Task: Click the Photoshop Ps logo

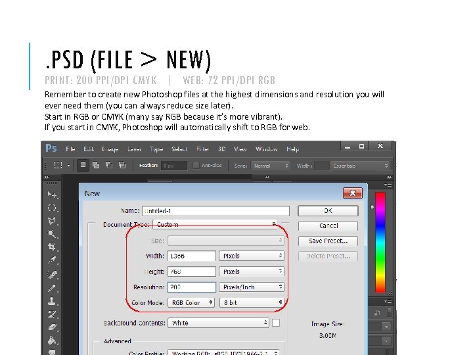Action: (51, 148)
